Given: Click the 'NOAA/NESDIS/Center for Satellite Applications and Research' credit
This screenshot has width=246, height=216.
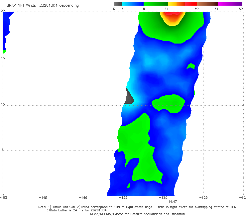Looking at the screenshot, I should (137, 214).
